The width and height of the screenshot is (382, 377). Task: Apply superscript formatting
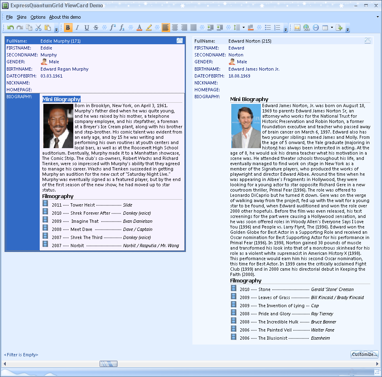point(113,28)
